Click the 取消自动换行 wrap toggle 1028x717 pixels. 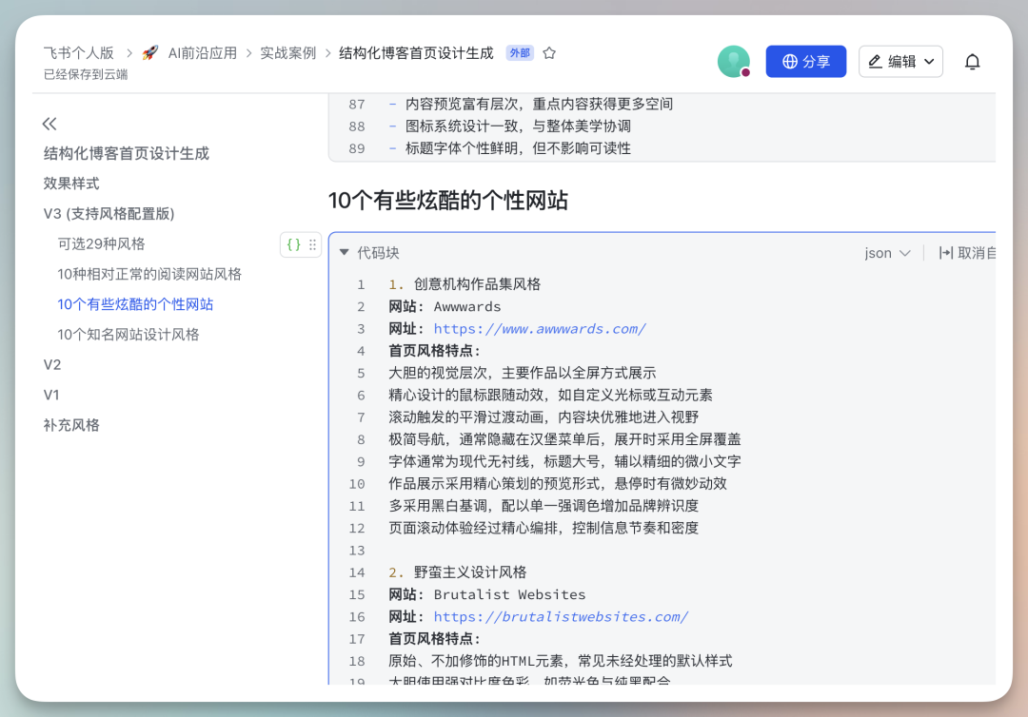point(967,253)
